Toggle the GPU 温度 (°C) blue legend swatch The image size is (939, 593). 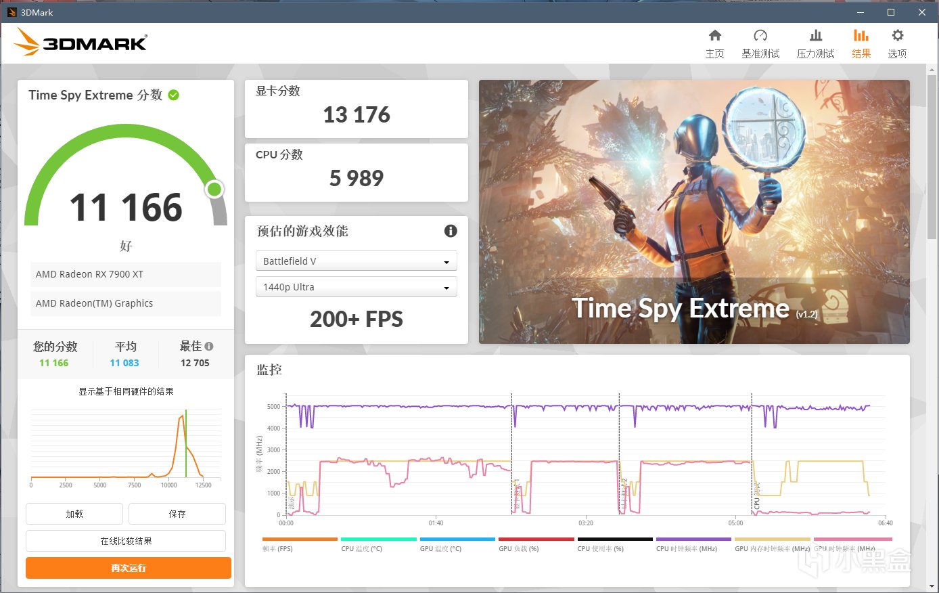point(457,540)
